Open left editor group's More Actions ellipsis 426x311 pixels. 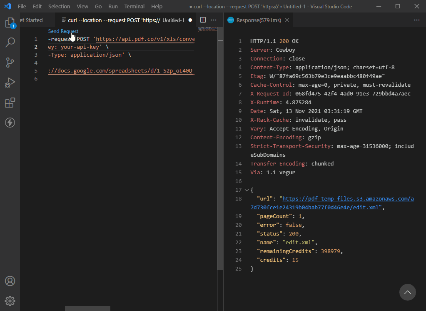[214, 20]
